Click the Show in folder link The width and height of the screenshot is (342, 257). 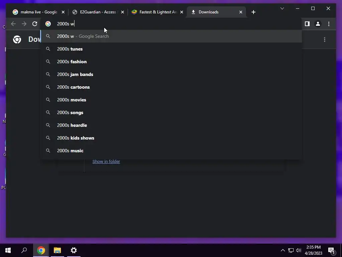coord(106,162)
